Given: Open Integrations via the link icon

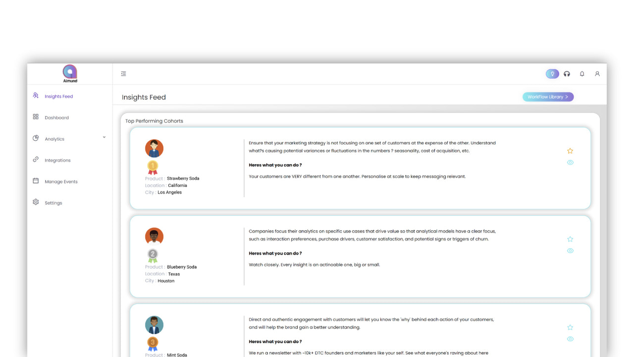Looking at the screenshot, I should (36, 160).
